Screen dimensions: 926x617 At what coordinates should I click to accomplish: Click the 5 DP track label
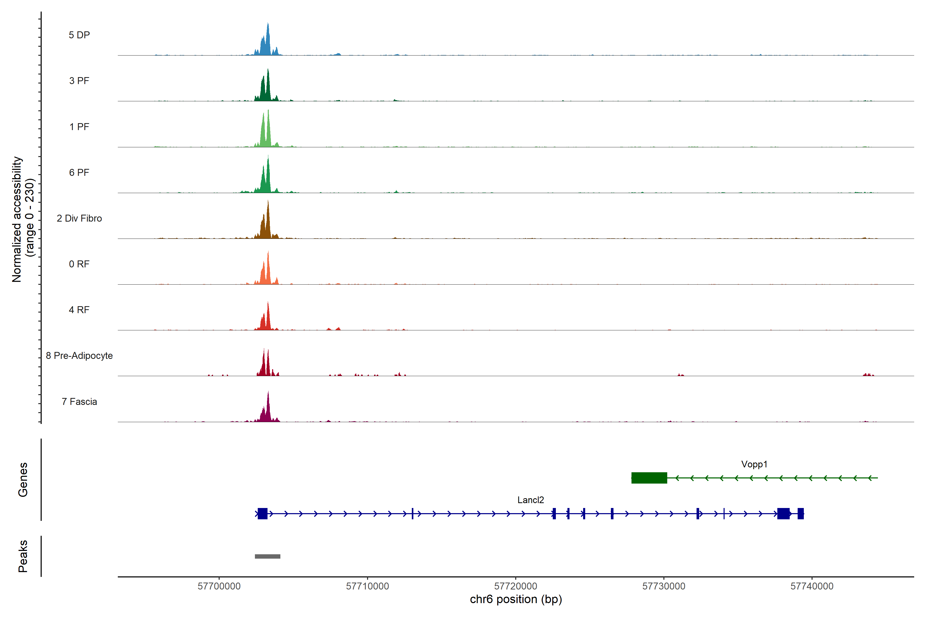(x=79, y=35)
